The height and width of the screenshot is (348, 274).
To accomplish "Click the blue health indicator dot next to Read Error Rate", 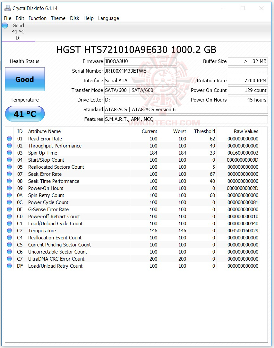I will 9,138.
